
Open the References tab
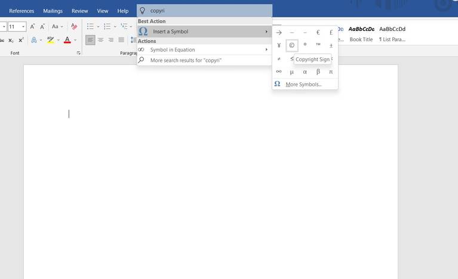coord(21,11)
